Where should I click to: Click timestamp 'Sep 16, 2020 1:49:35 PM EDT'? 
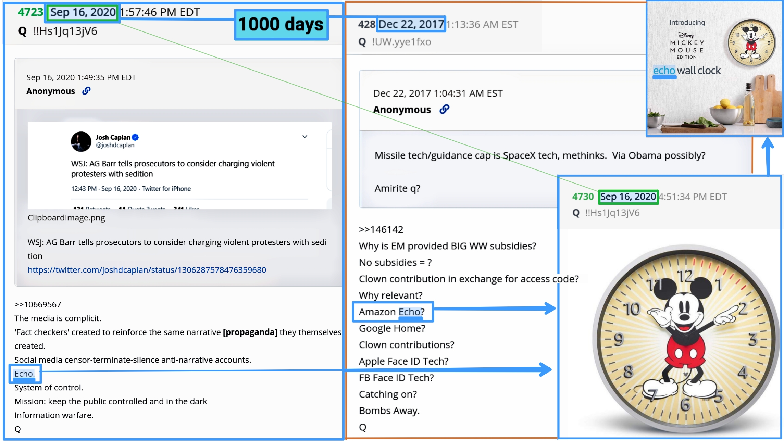pyautogui.click(x=81, y=77)
